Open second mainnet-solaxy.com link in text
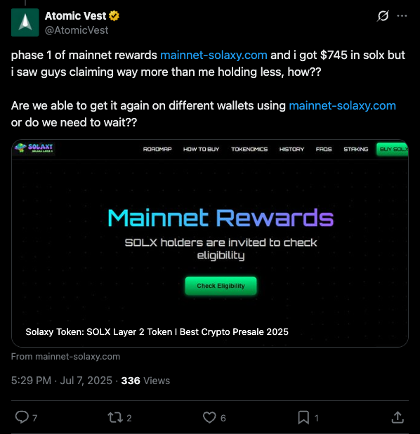420x434 pixels. [x=343, y=106]
